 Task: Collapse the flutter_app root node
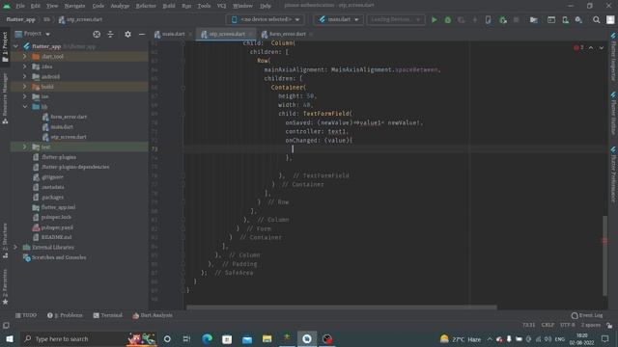pos(15,46)
